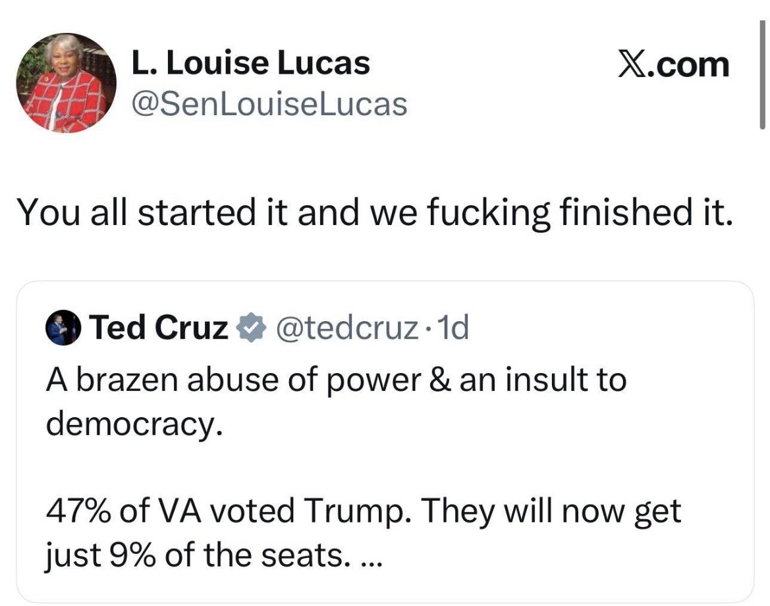The image size is (770, 606).
Task: Open Ted Cruz's small avatar icon
Action: [63, 329]
